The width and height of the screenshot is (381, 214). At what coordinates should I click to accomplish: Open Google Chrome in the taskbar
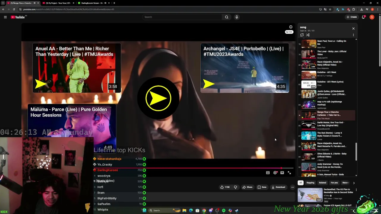click(x=204, y=210)
